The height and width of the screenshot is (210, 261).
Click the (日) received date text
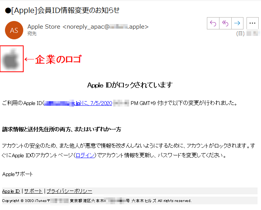pos(240,34)
